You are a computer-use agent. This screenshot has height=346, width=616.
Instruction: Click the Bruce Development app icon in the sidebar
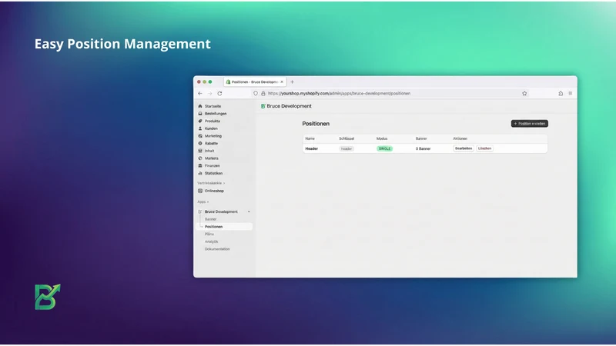[200, 211]
